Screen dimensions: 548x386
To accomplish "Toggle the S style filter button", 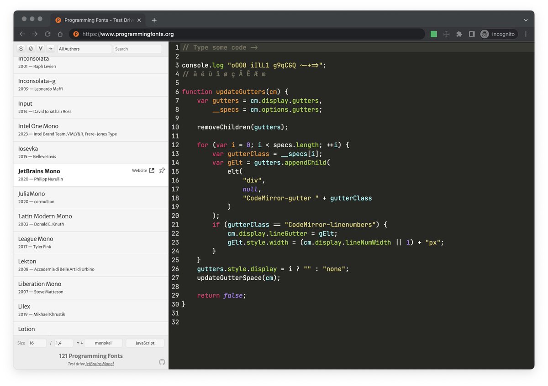I will coord(21,49).
